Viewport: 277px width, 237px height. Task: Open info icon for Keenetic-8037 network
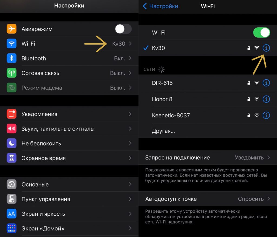tap(266, 115)
